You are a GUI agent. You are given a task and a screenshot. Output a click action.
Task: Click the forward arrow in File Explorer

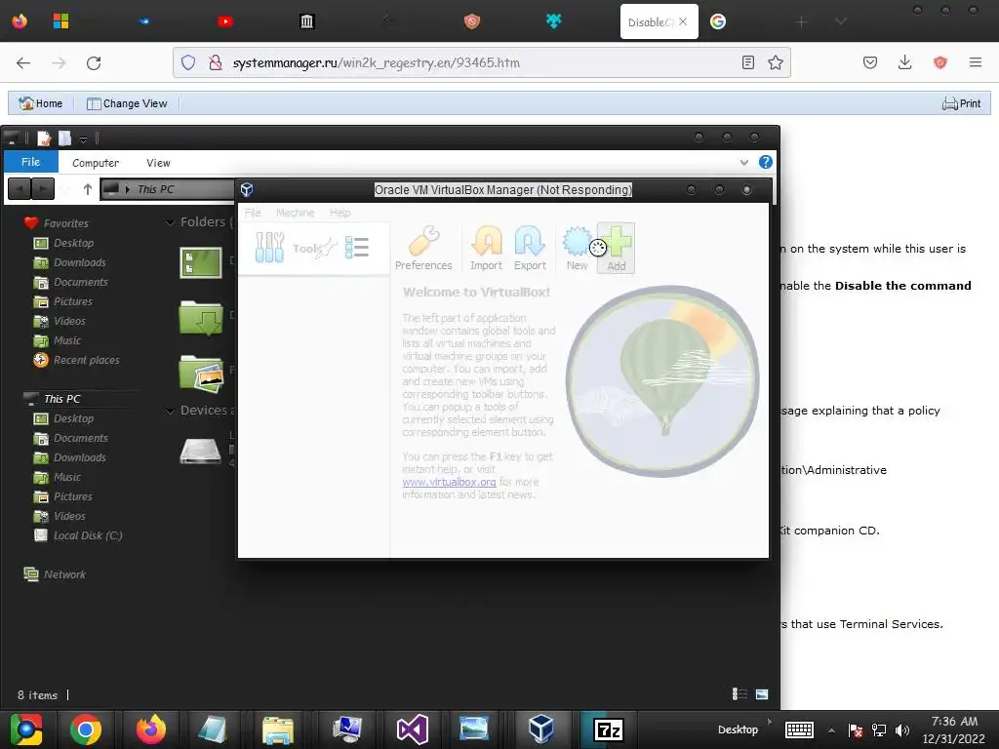click(x=43, y=189)
